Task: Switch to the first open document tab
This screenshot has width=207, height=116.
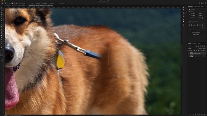Action: [16, 6]
